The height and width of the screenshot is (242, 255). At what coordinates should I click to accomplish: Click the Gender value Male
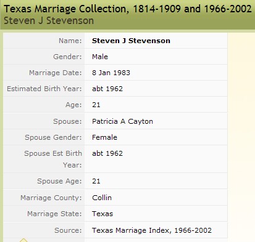tap(100, 57)
